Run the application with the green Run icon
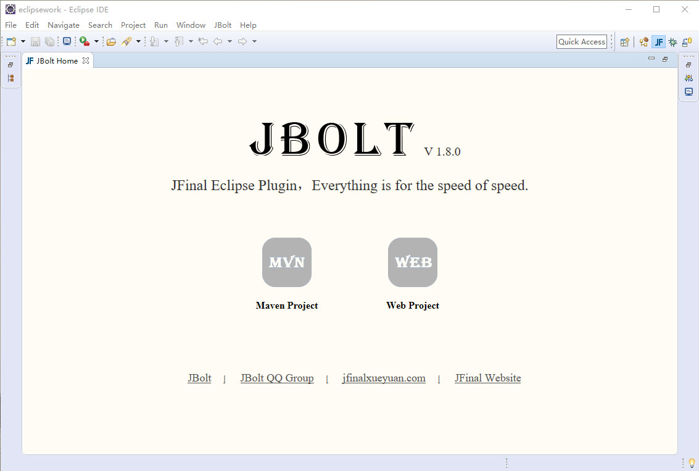Image resolution: width=699 pixels, height=471 pixels. tap(83, 41)
